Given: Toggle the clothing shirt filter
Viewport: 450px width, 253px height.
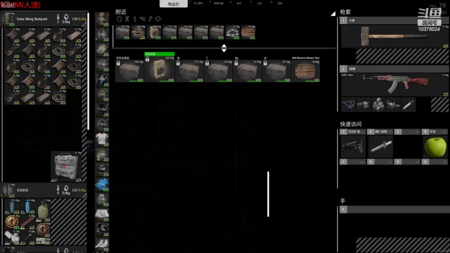Looking at the screenshot, I should click(119, 19).
